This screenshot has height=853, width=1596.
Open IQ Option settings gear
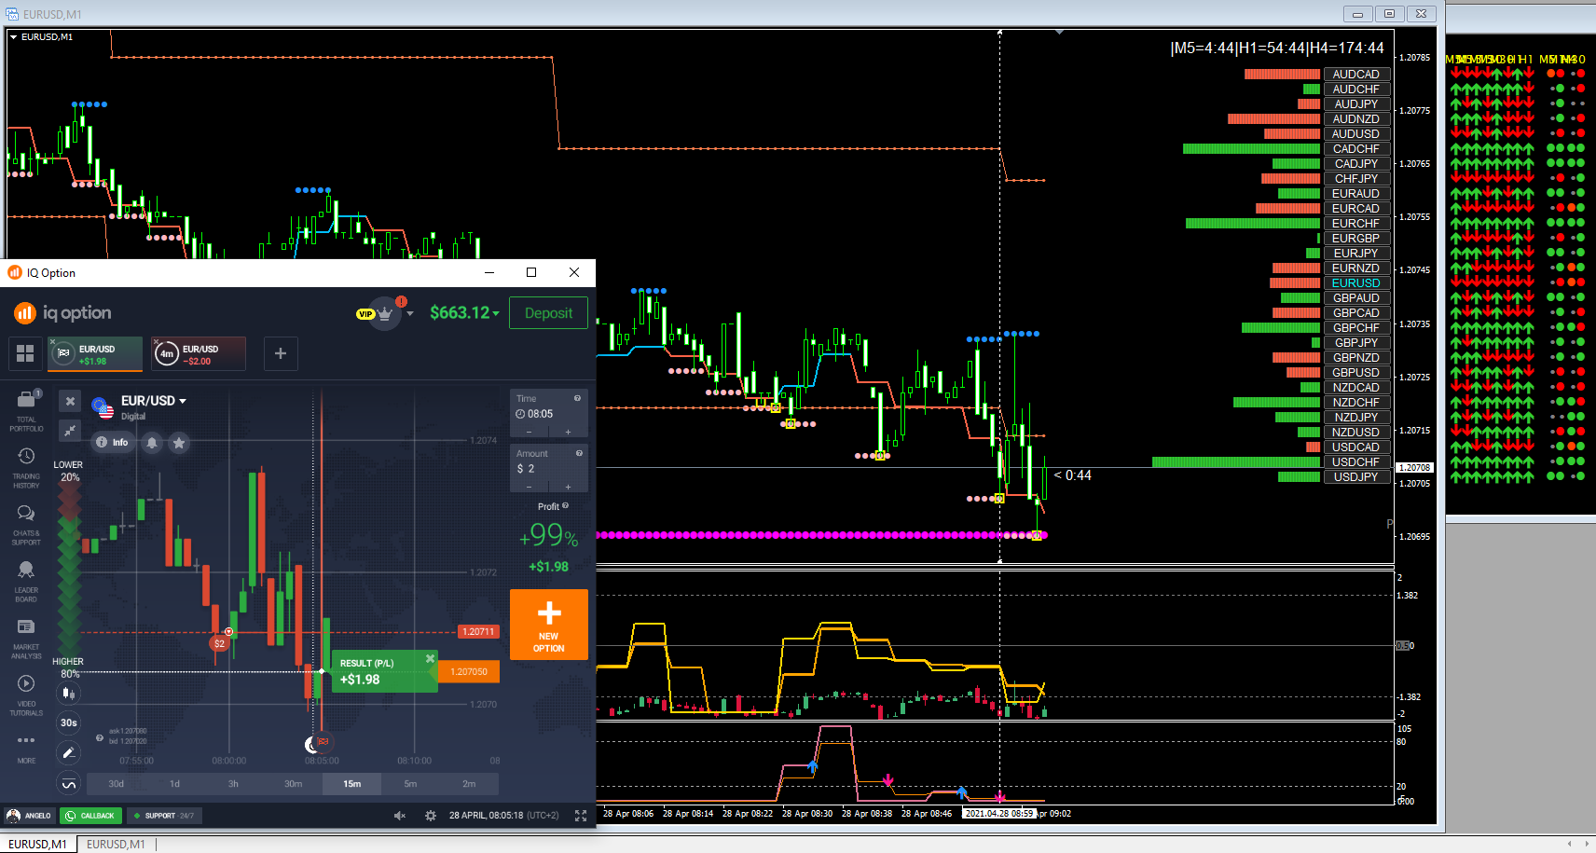coord(431,816)
